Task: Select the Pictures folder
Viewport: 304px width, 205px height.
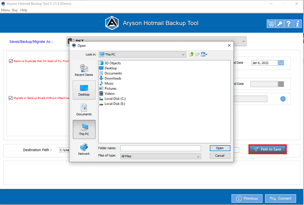Action: click(x=108, y=88)
